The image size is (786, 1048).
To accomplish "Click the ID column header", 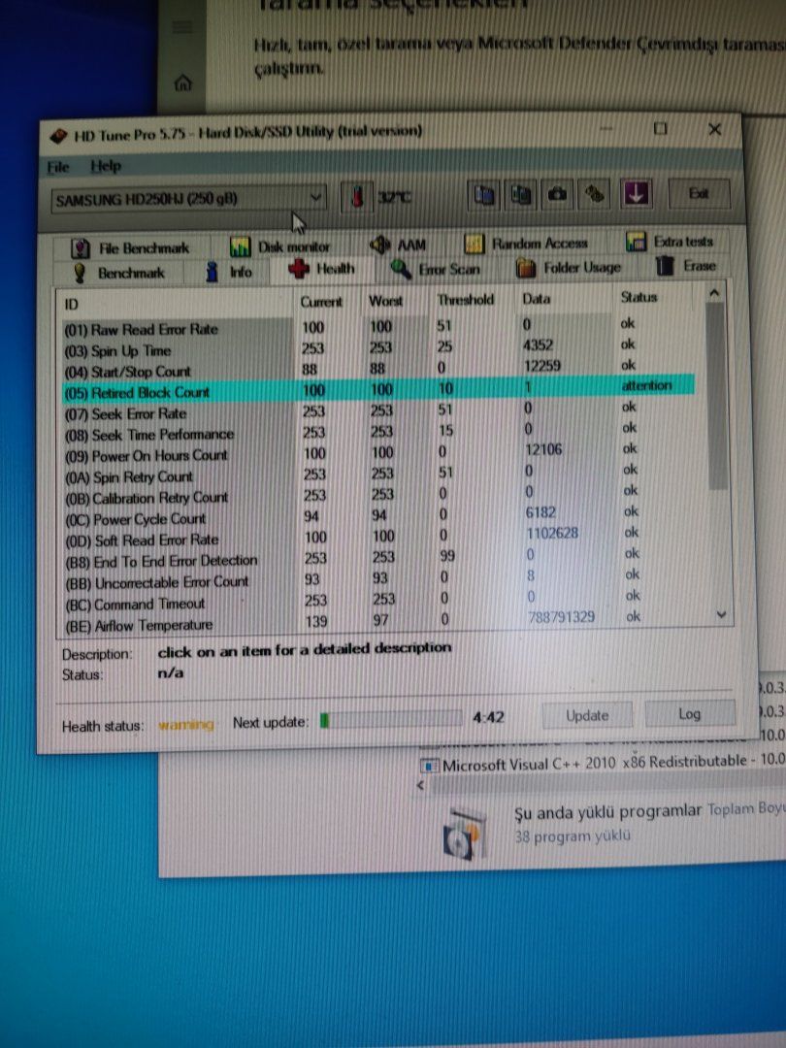I will pyautogui.click(x=175, y=304).
